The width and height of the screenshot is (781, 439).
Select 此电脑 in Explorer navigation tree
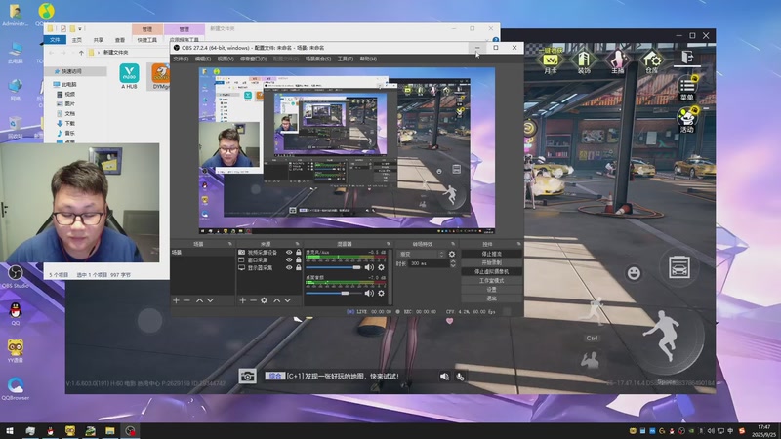[x=66, y=85]
